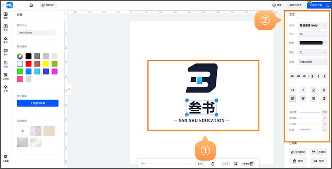This screenshot has width=332, height=169.
Task: Toggle Underline formatting button
Action: [313, 90]
